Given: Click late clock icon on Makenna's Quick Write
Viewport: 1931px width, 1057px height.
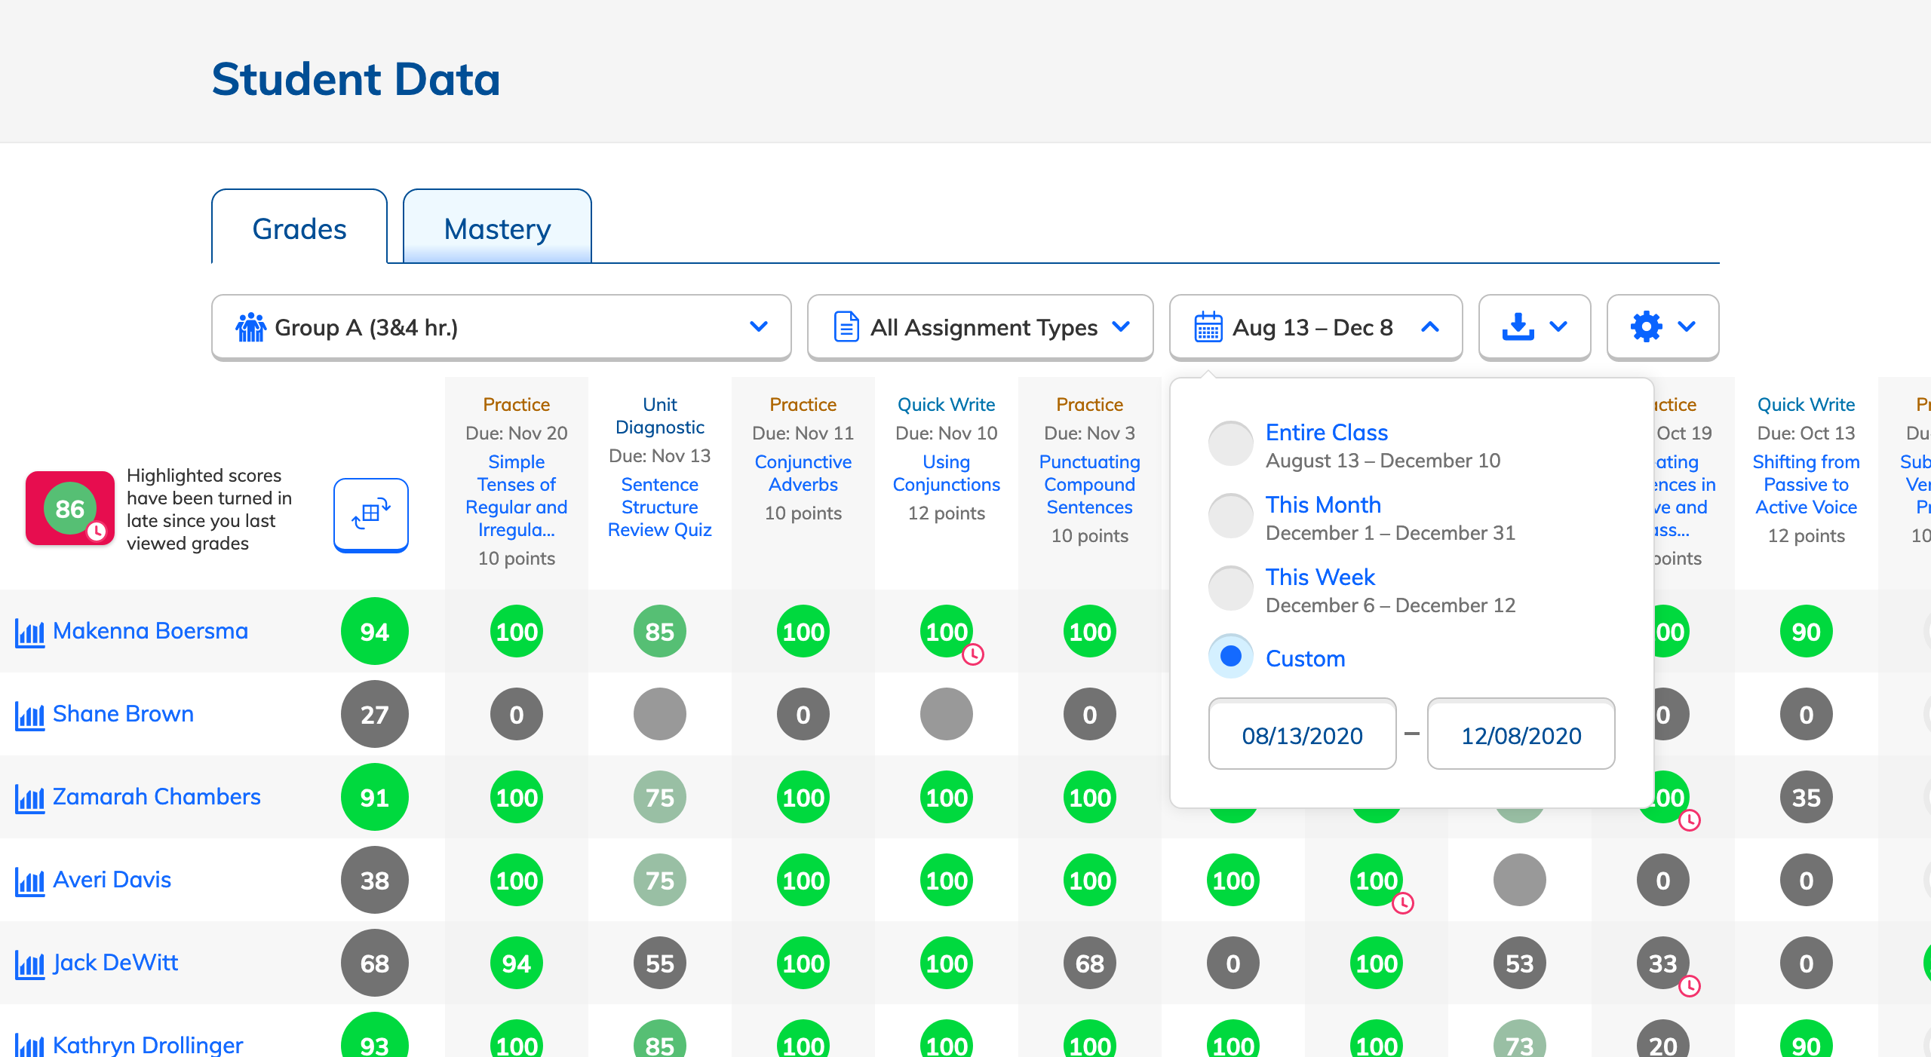Looking at the screenshot, I should [973, 654].
